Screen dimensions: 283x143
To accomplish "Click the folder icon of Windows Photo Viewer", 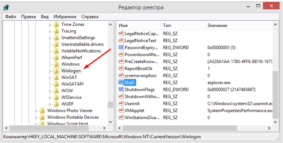I will [42, 110].
